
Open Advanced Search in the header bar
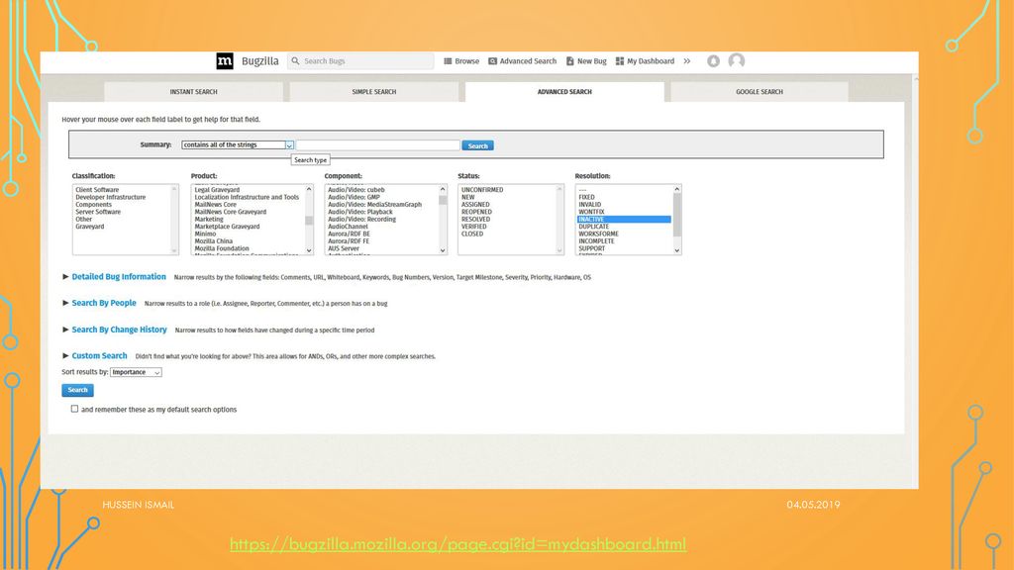[522, 60]
